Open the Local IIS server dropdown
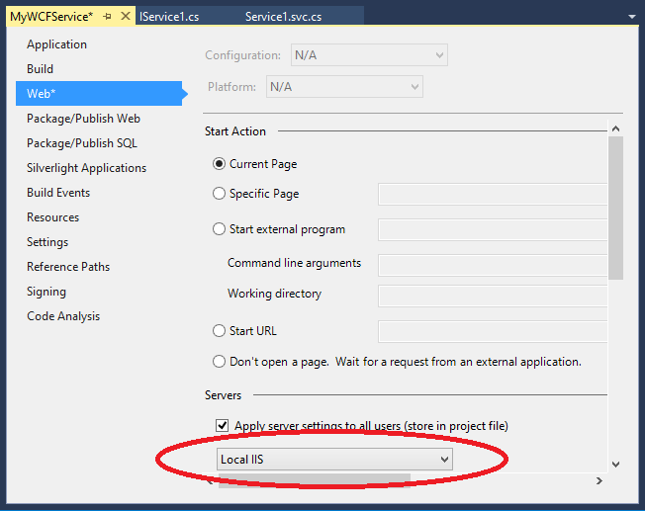This screenshot has height=511, width=645. (x=334, y=460)
